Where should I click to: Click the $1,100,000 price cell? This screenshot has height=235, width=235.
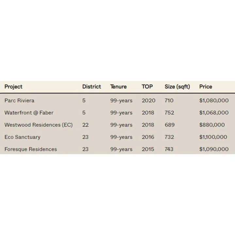click(x=213, y=137)
